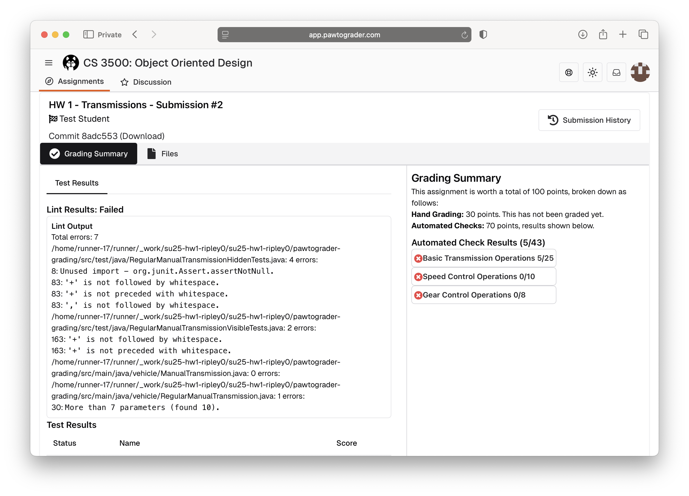The width and height of the screenshot is (689, 496).
Task: Click the CS 3500: Object Oriented Design title
Action: coord(168,63)
